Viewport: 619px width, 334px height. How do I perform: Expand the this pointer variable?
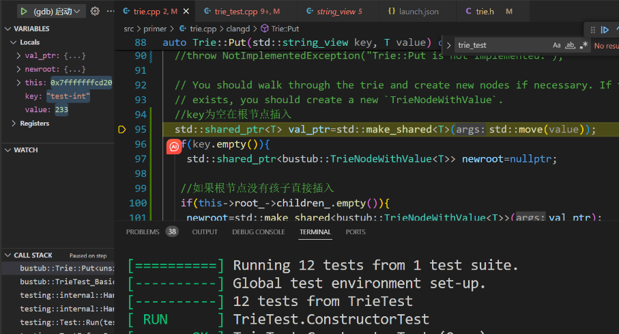coord(18,83)
